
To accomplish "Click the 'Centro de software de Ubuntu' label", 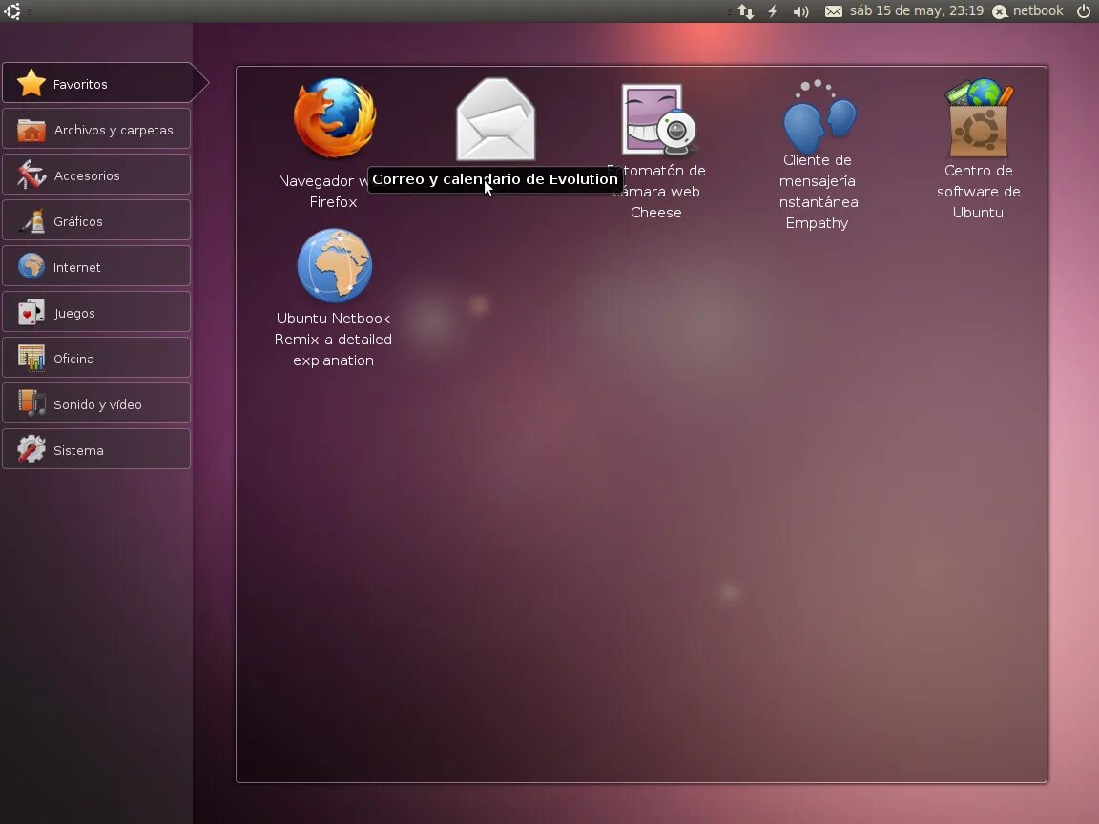I will point(979,192).
